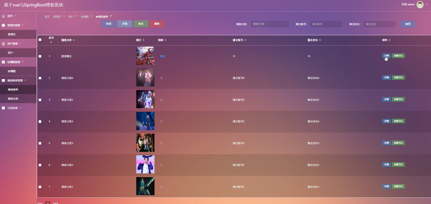Switch to the 首页 tab
The width and height of the screenshot is (431, 204).
(x=47, y=17)
